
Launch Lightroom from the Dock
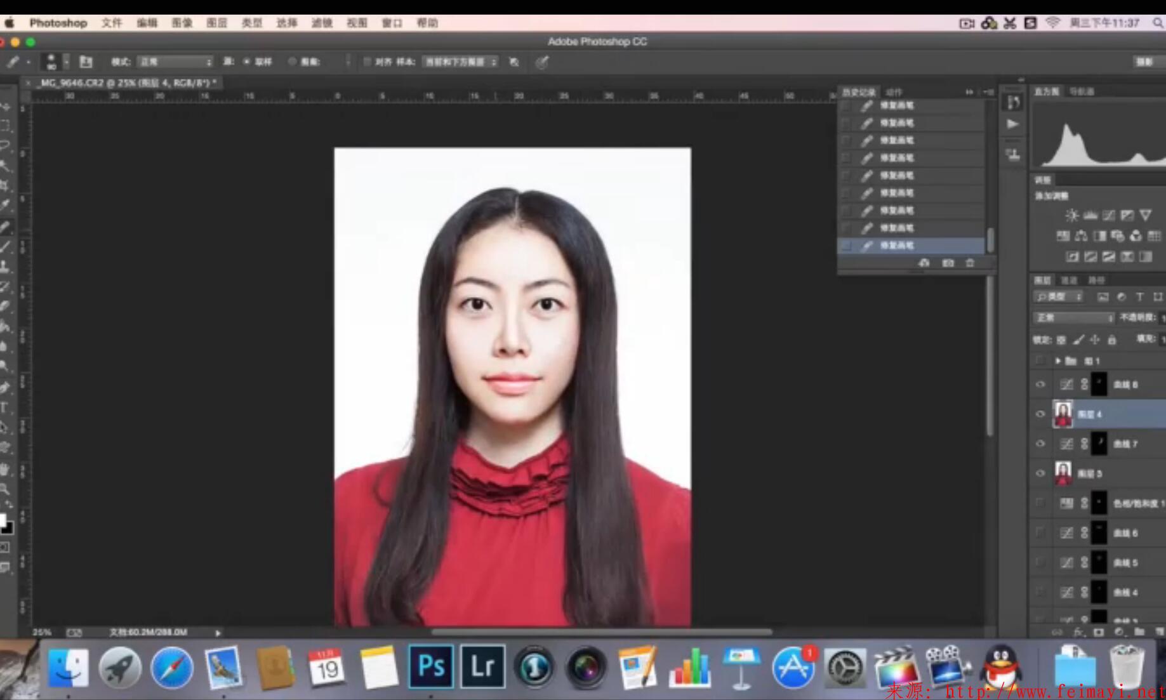coord(483,666)
